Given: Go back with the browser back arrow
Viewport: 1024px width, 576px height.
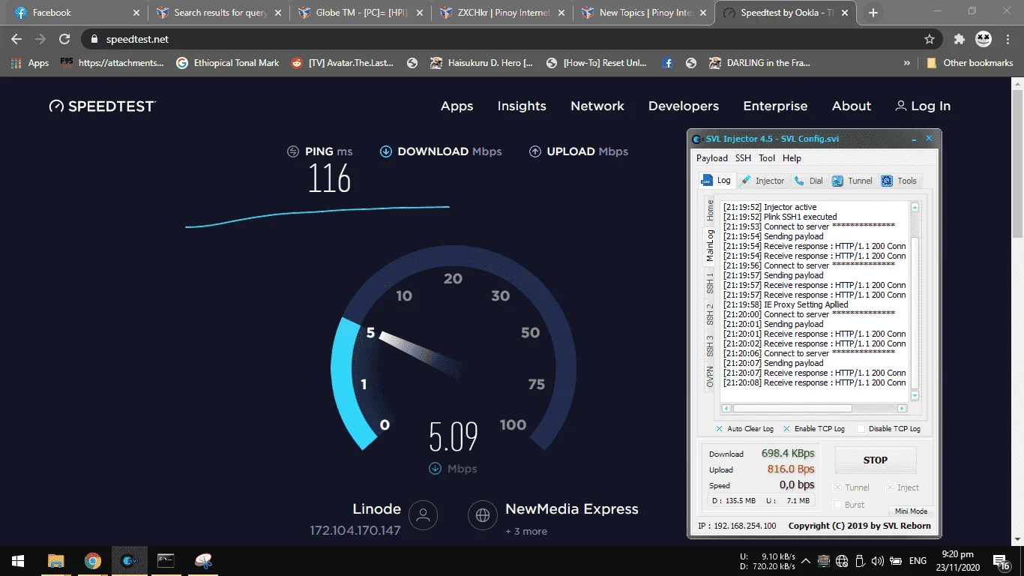Looking at the screenshot, I should tap(16, 39).
